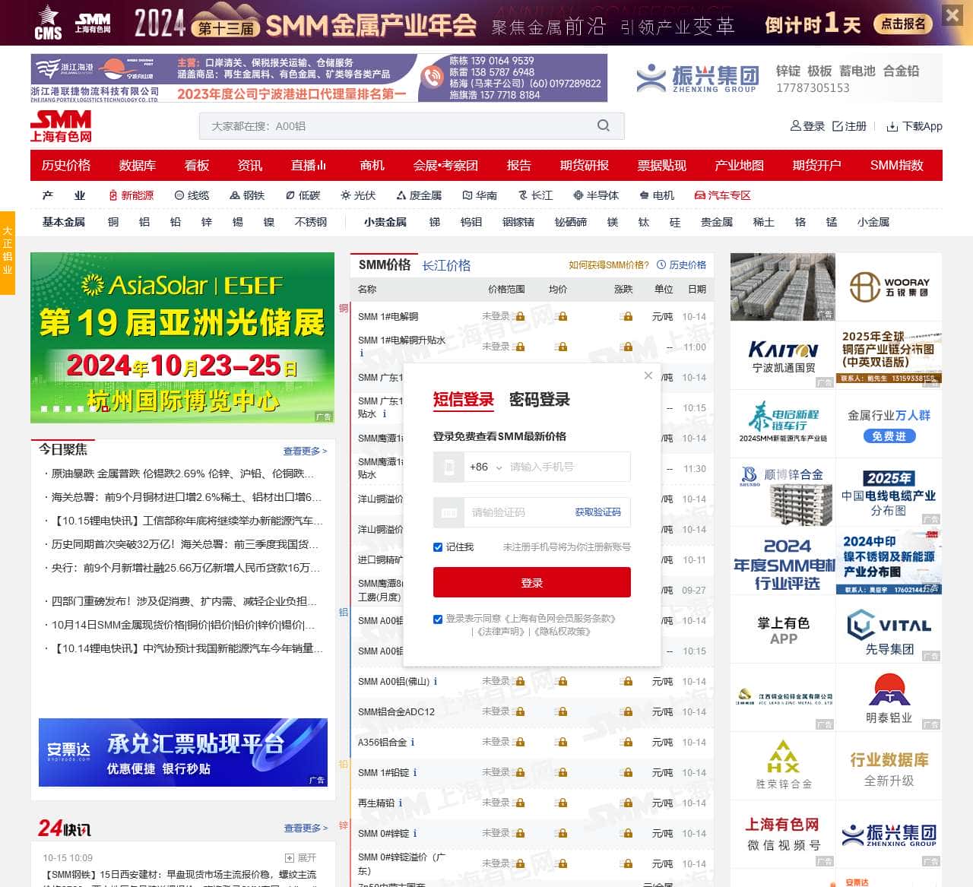Click info icon next to A356铝合金
973x887 pixels.
point(413,743)
